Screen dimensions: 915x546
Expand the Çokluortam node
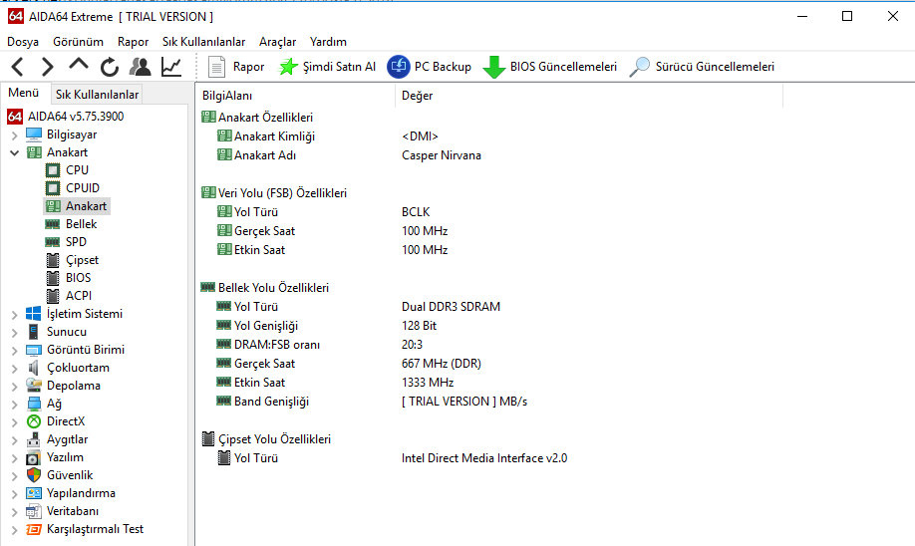pyautogui.click(x=15, y=369)
